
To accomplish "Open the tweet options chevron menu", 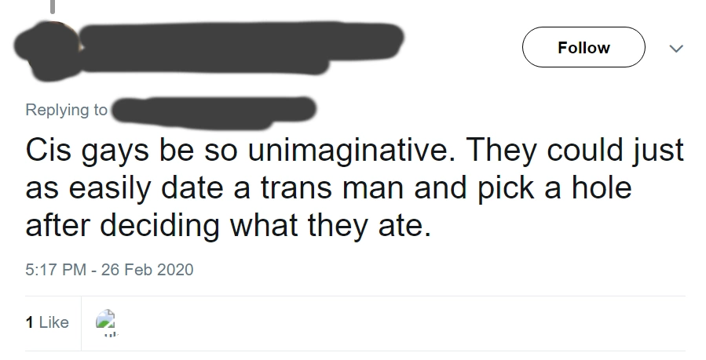I will point(675,49).
